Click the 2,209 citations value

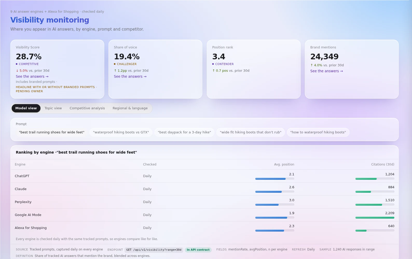[390, 213]
